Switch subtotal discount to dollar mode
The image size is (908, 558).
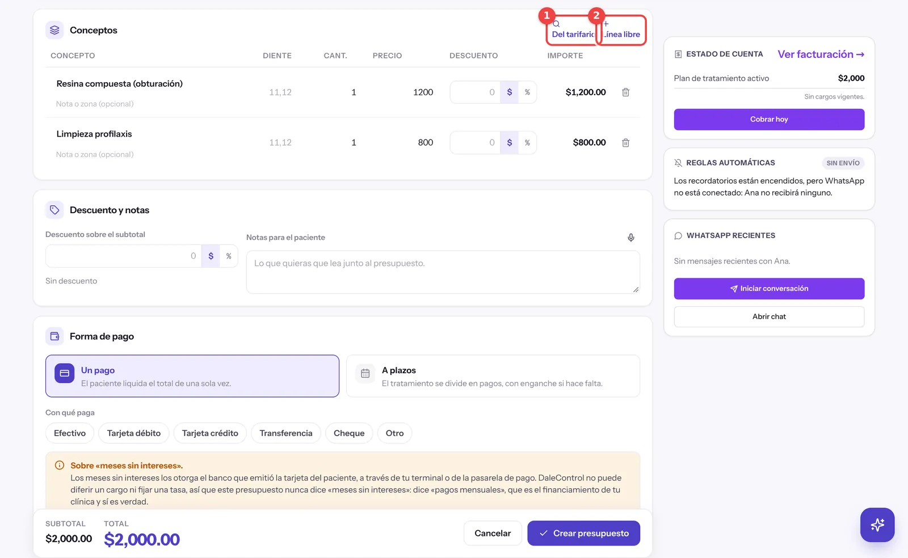pyautogui.click(x=211, y=256)
